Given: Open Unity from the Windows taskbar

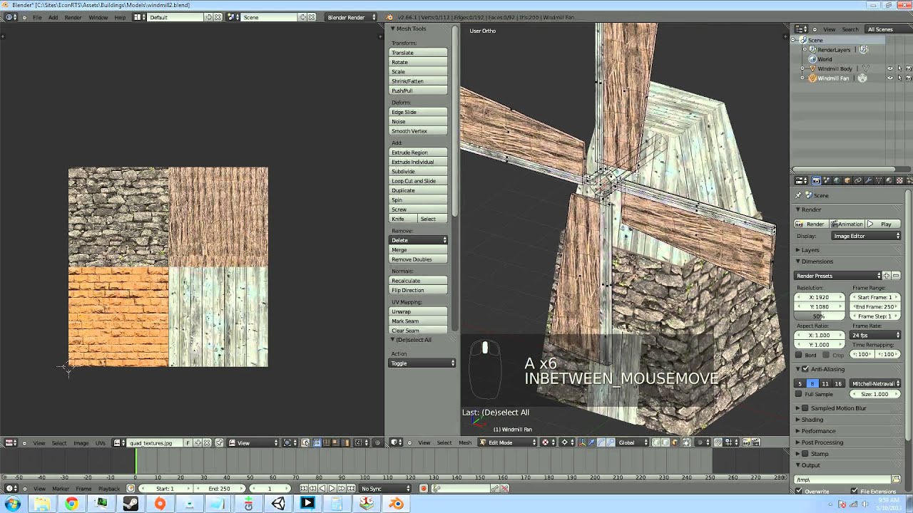Looking at the screenshot, I should (x=278, y=504).
